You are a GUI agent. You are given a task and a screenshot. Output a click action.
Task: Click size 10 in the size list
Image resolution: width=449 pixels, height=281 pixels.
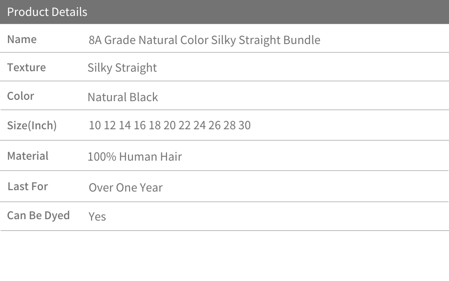tap(95, 126)
